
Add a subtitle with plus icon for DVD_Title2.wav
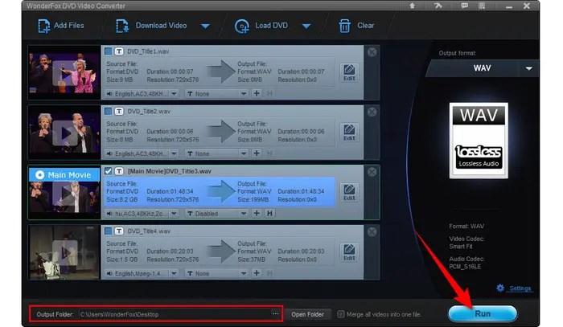(x=257, y=153)
